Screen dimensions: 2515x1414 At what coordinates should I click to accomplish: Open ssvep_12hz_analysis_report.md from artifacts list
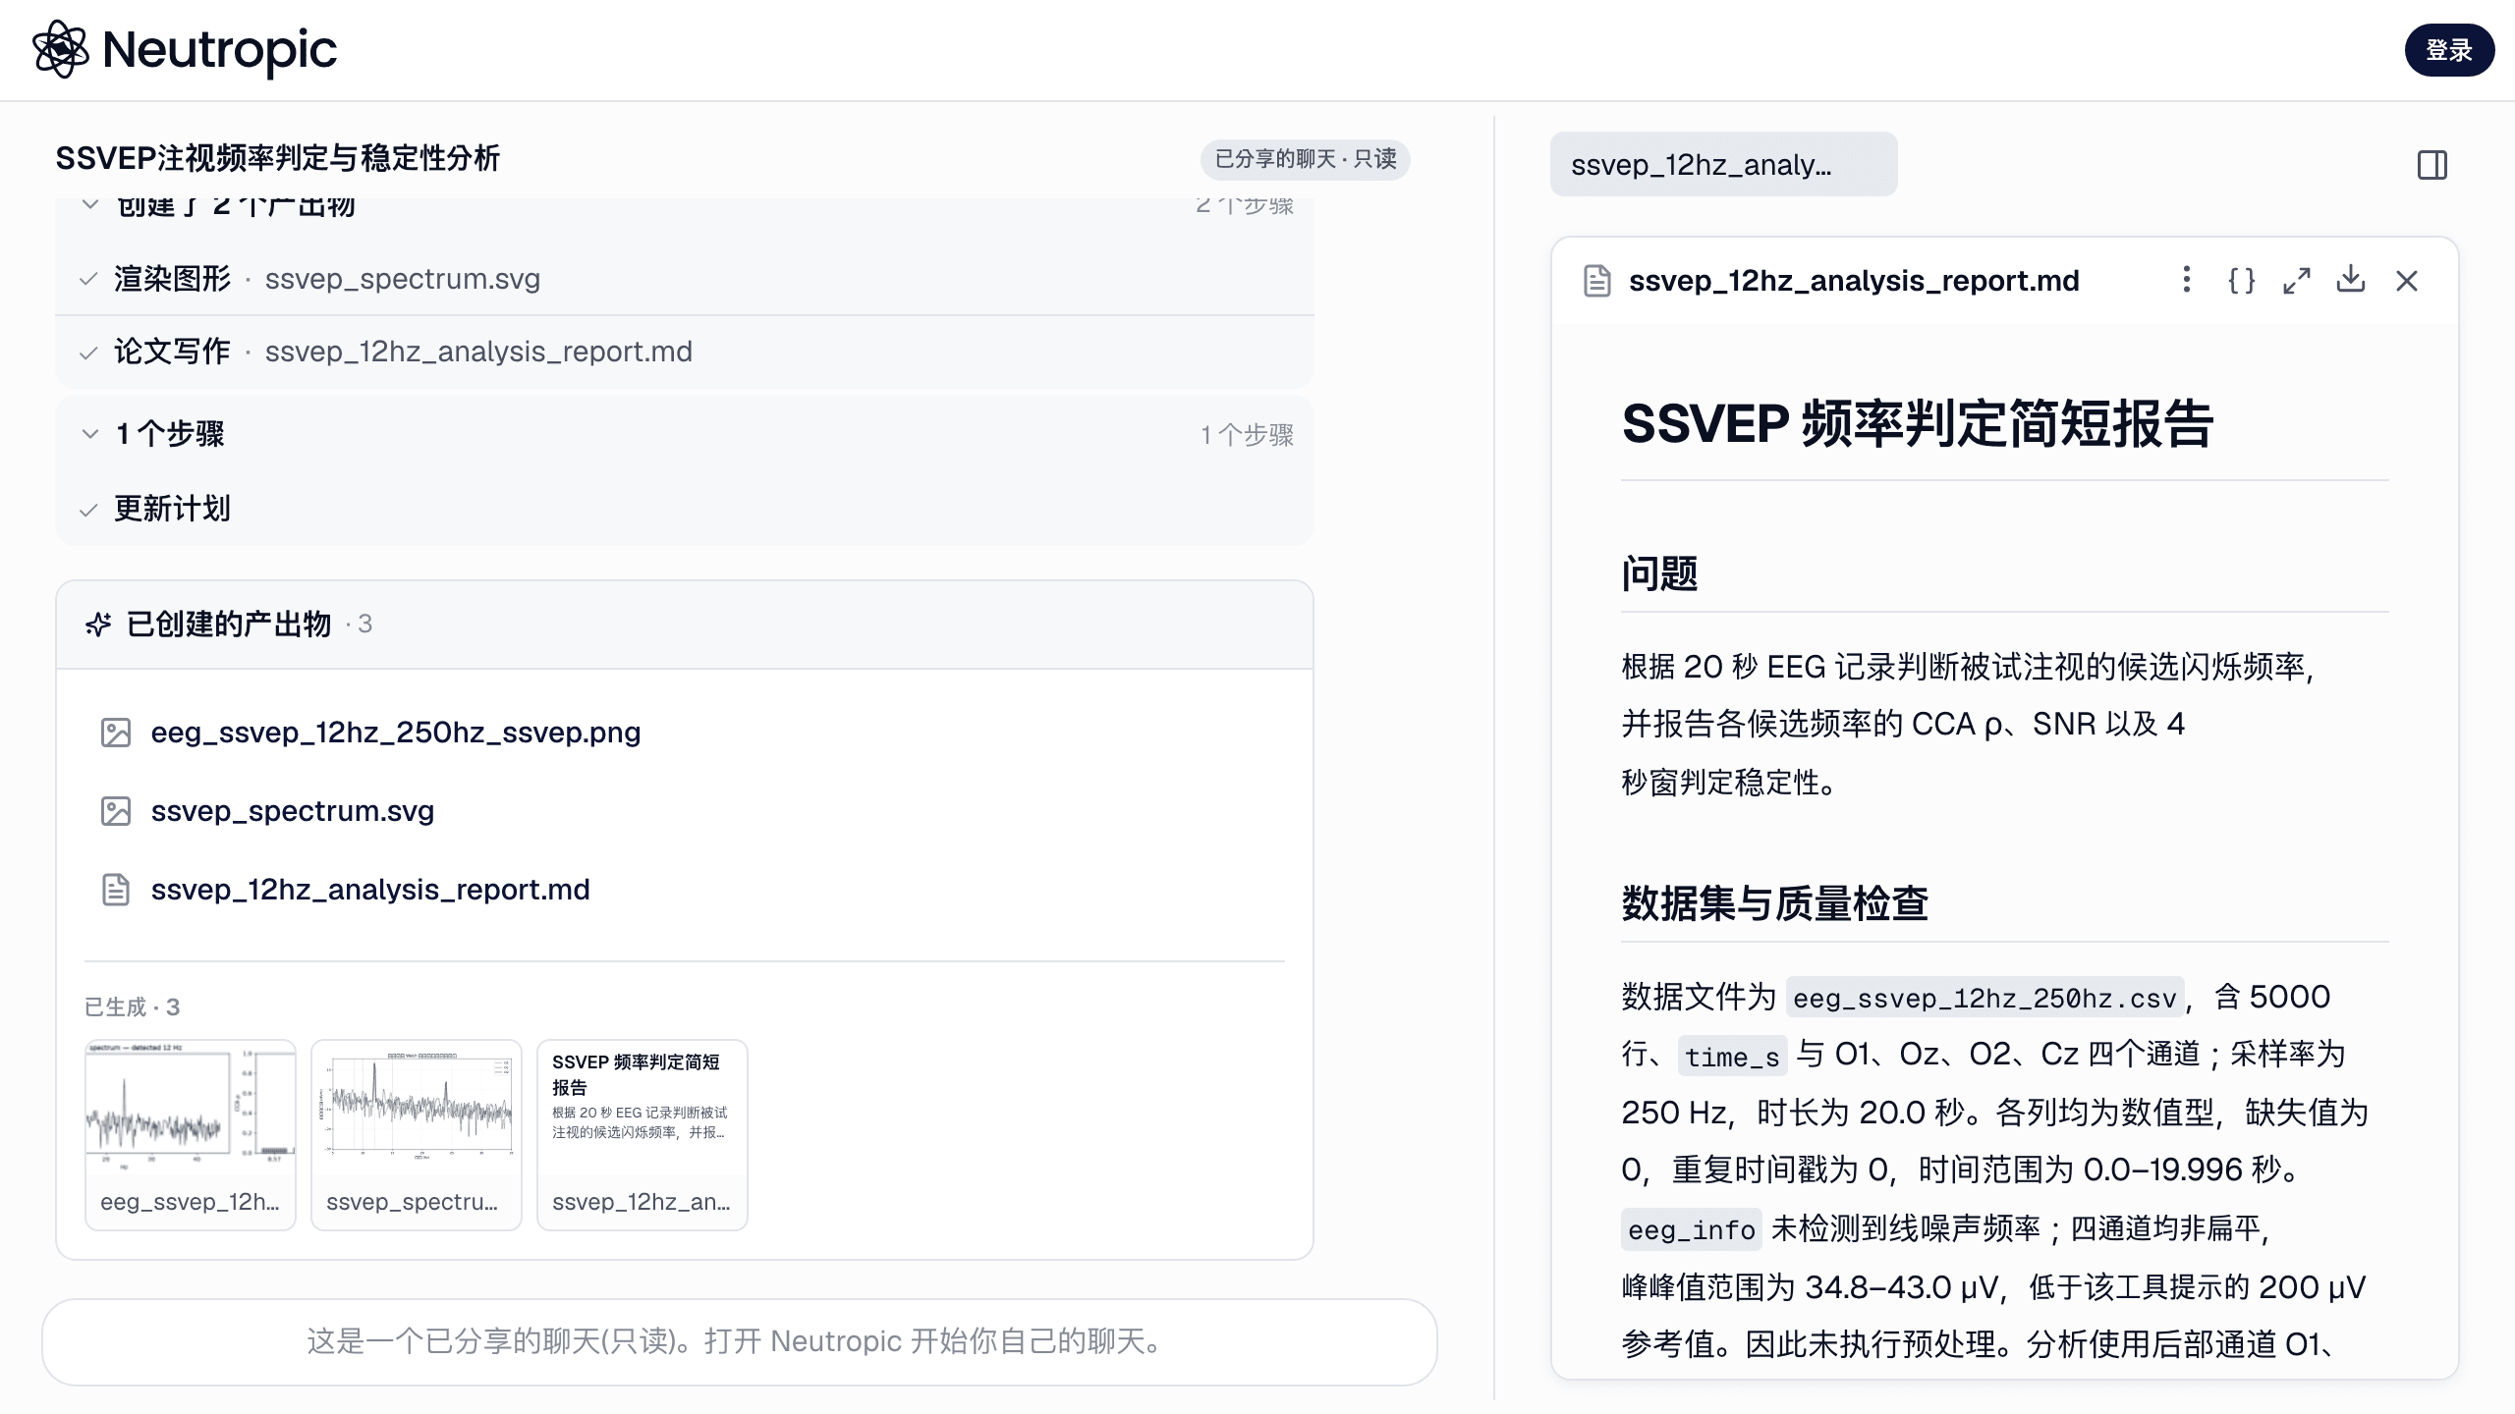(x=369, y=890)
